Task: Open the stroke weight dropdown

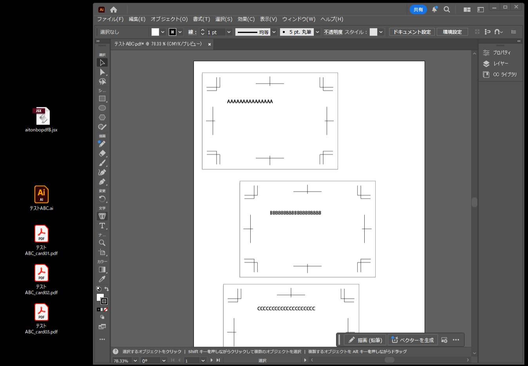Action: coord(229,32)
